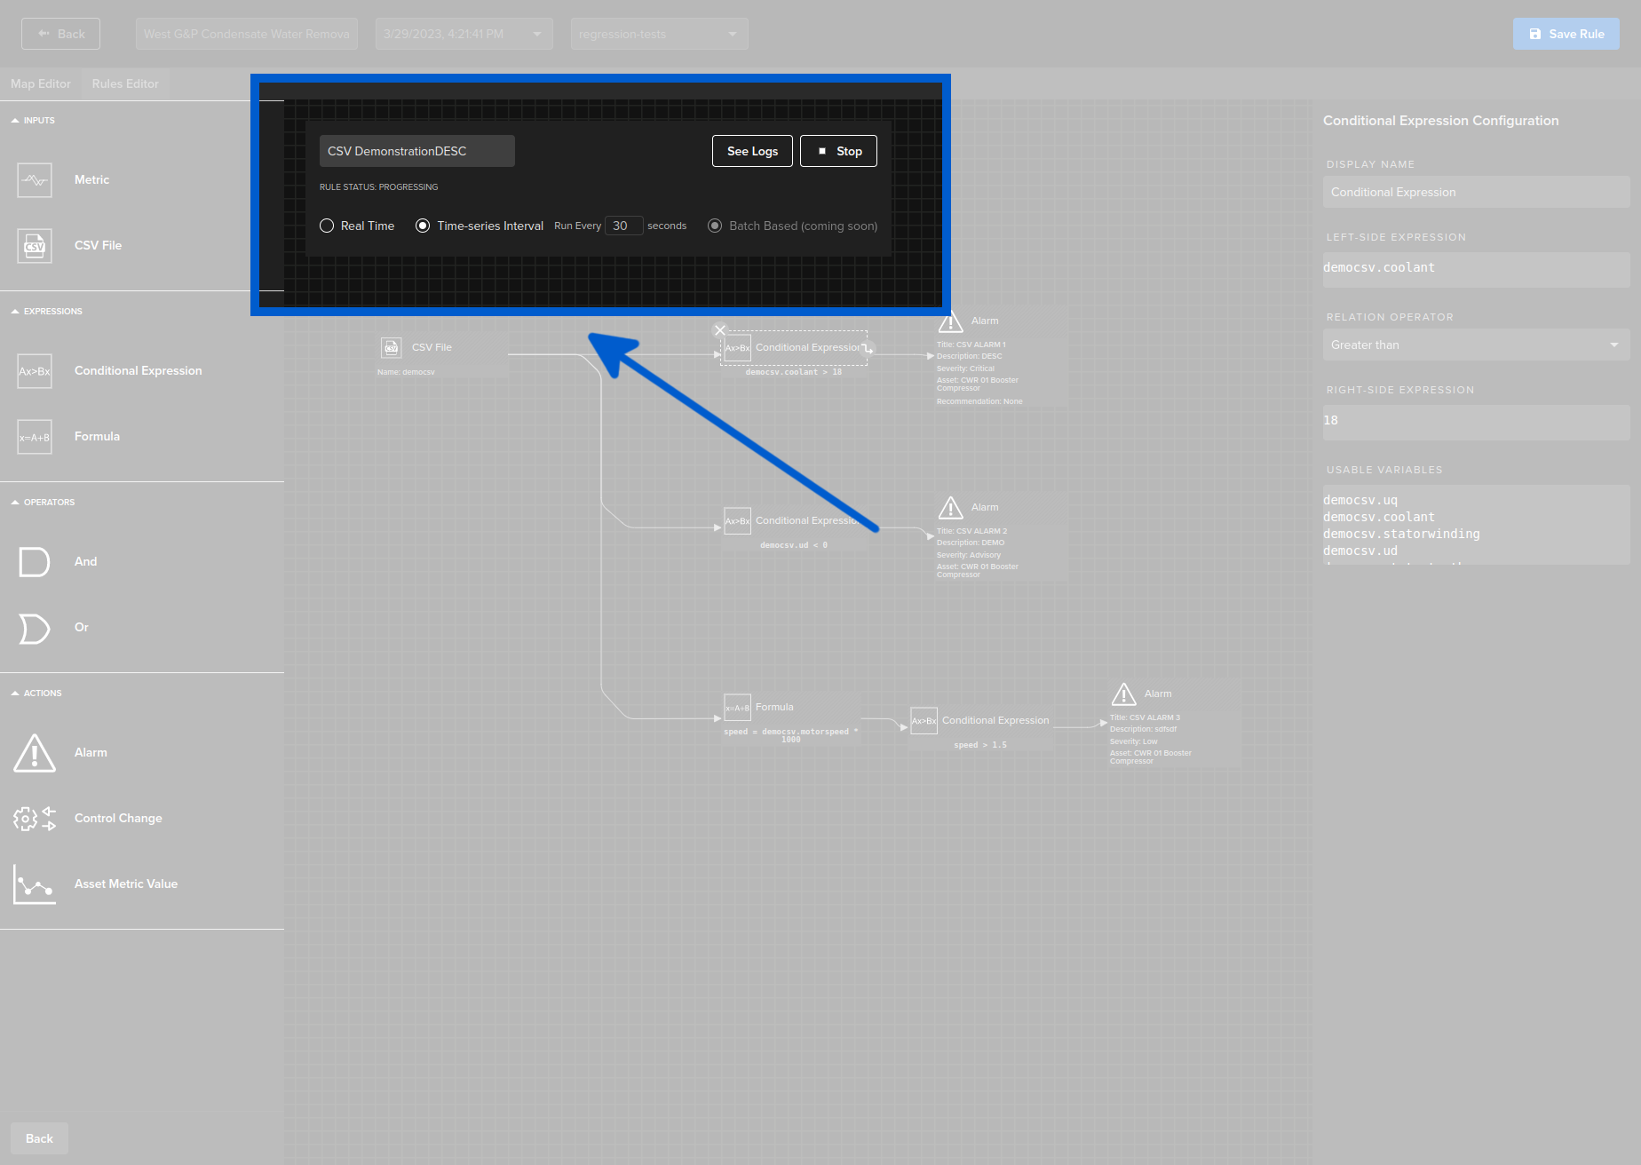Screen dimensions: 1641x1165
Task: Choose the Alarm action icon
Action: (34, 752)
